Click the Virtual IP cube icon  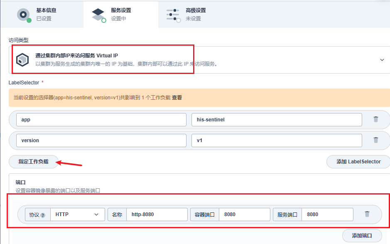click(x=22, y=60)
